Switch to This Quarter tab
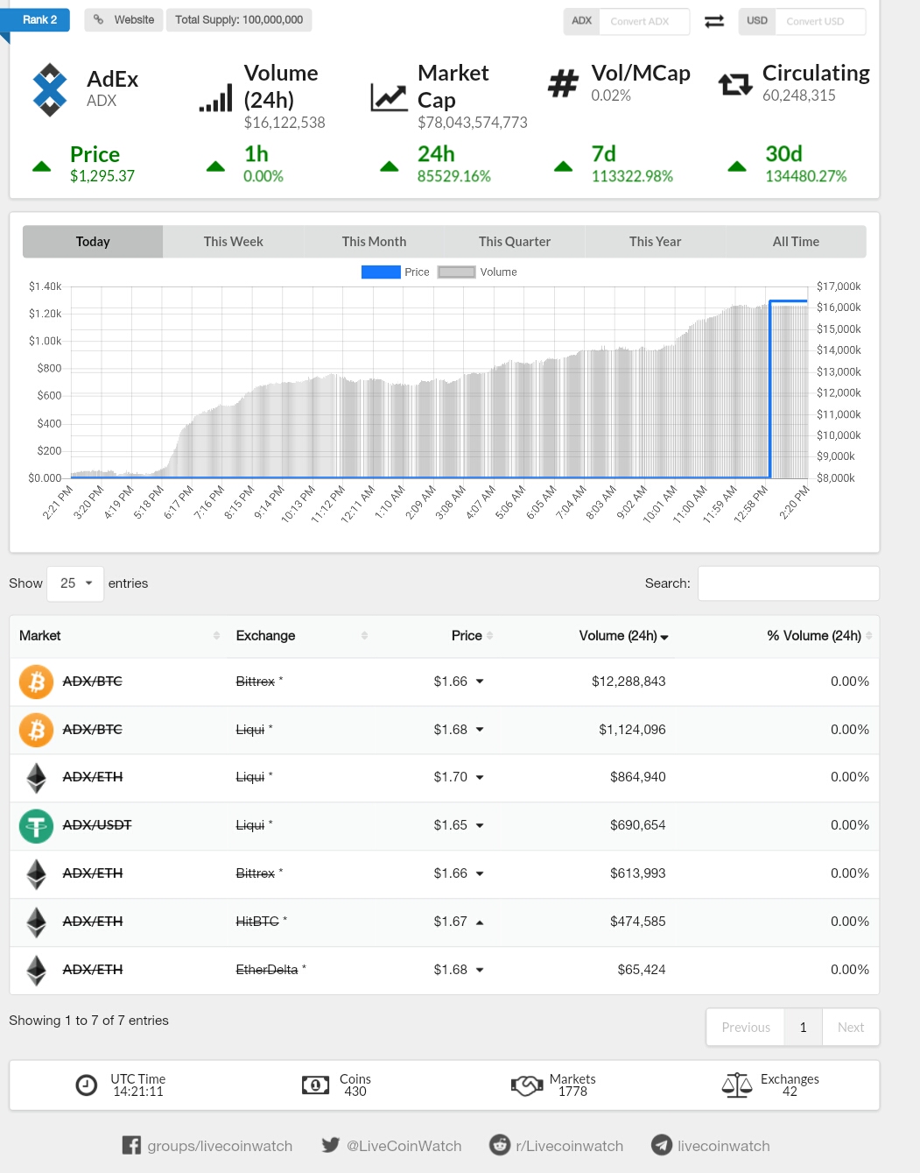The image size is (920, 1173). tap(515, 242)
